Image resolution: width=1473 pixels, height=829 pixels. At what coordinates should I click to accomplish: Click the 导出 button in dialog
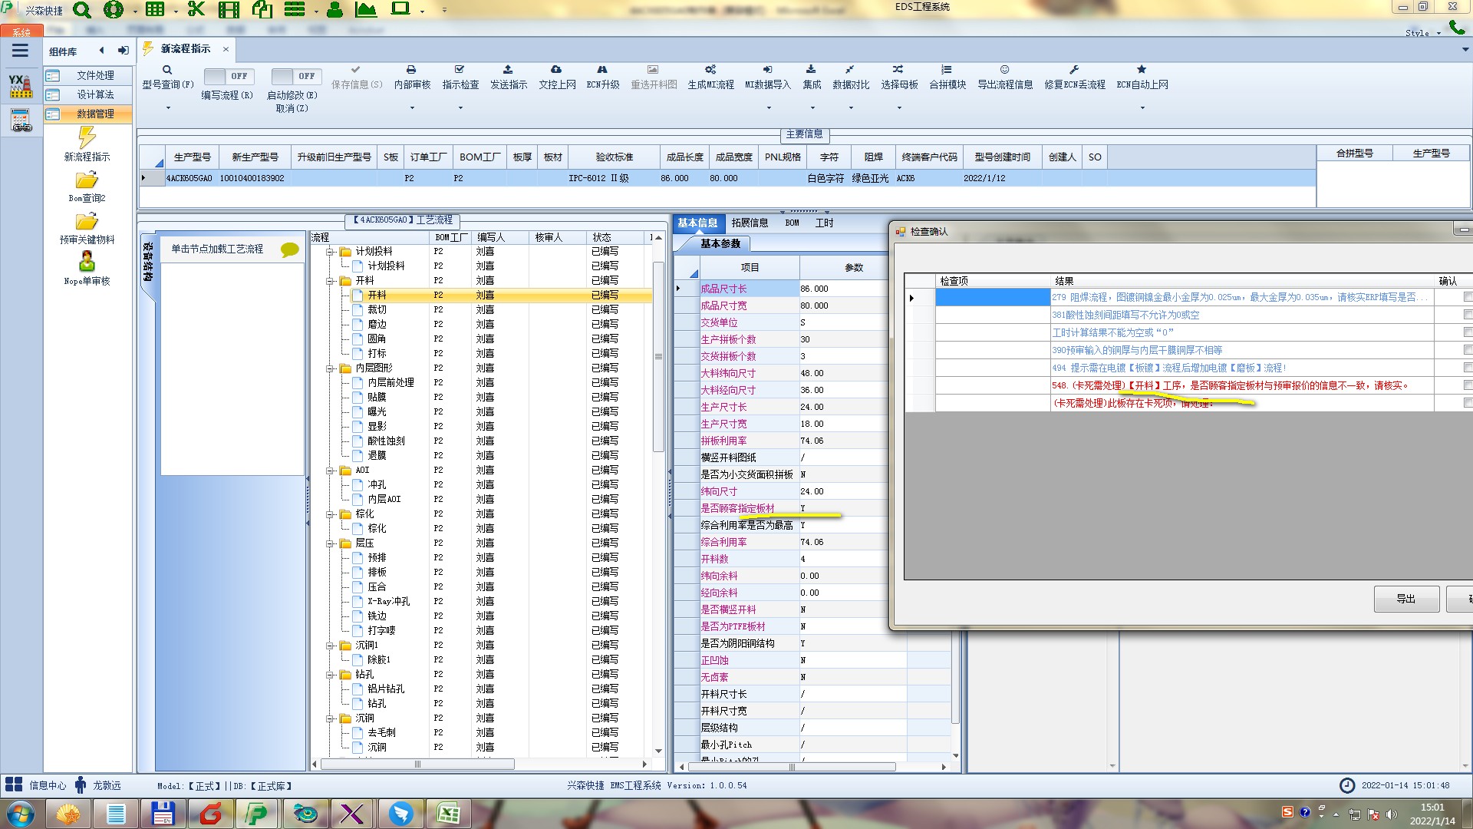(x=1405, y=599)
